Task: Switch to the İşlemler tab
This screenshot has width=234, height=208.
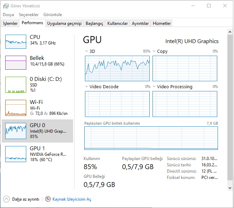Action: tap(10, 23)
